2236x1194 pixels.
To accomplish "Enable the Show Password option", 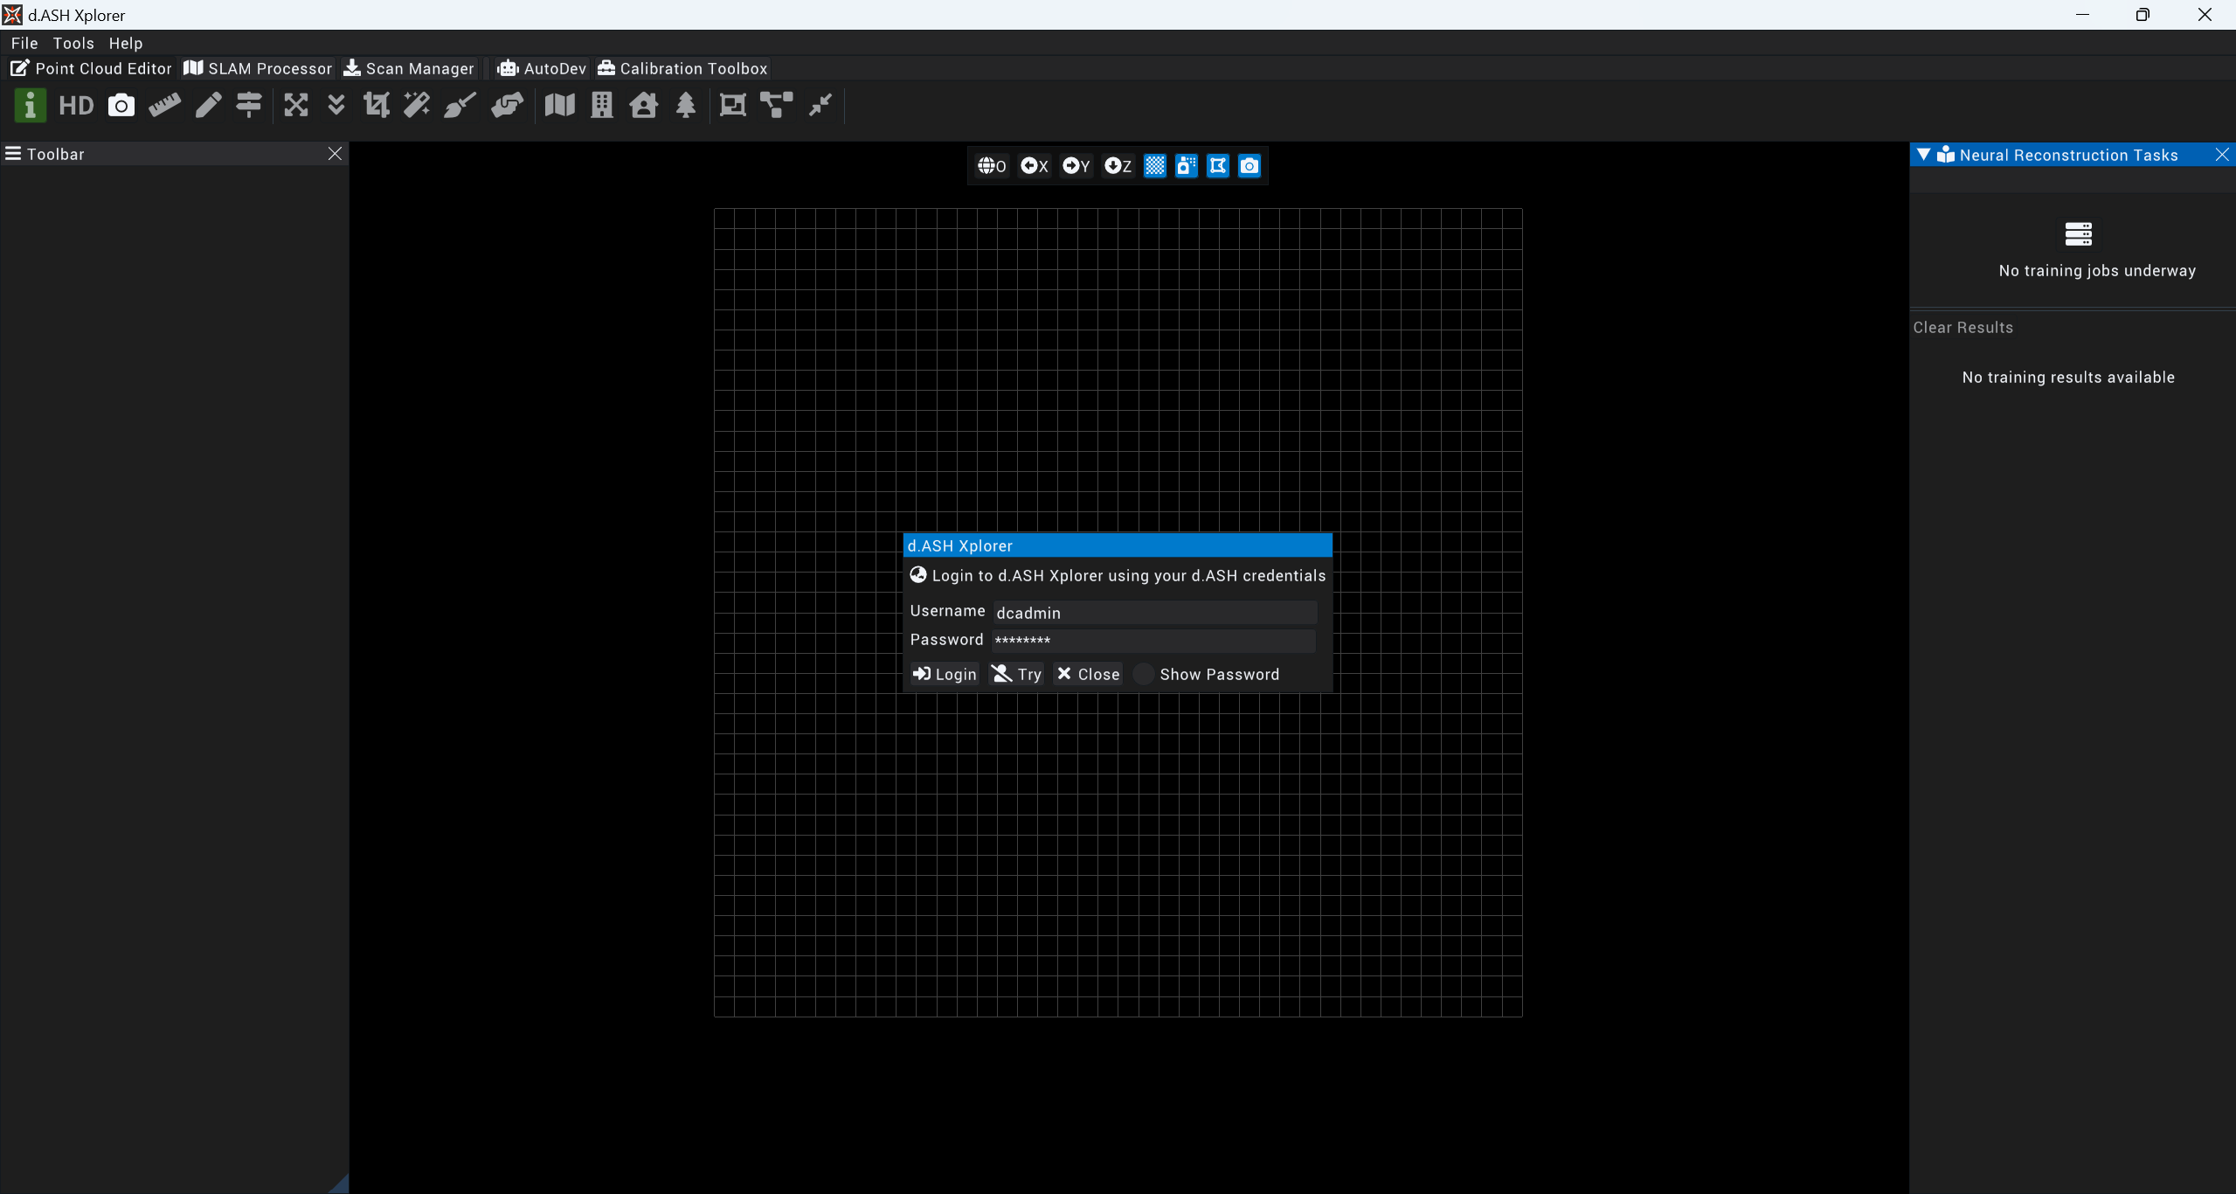I will (1144, 674).
